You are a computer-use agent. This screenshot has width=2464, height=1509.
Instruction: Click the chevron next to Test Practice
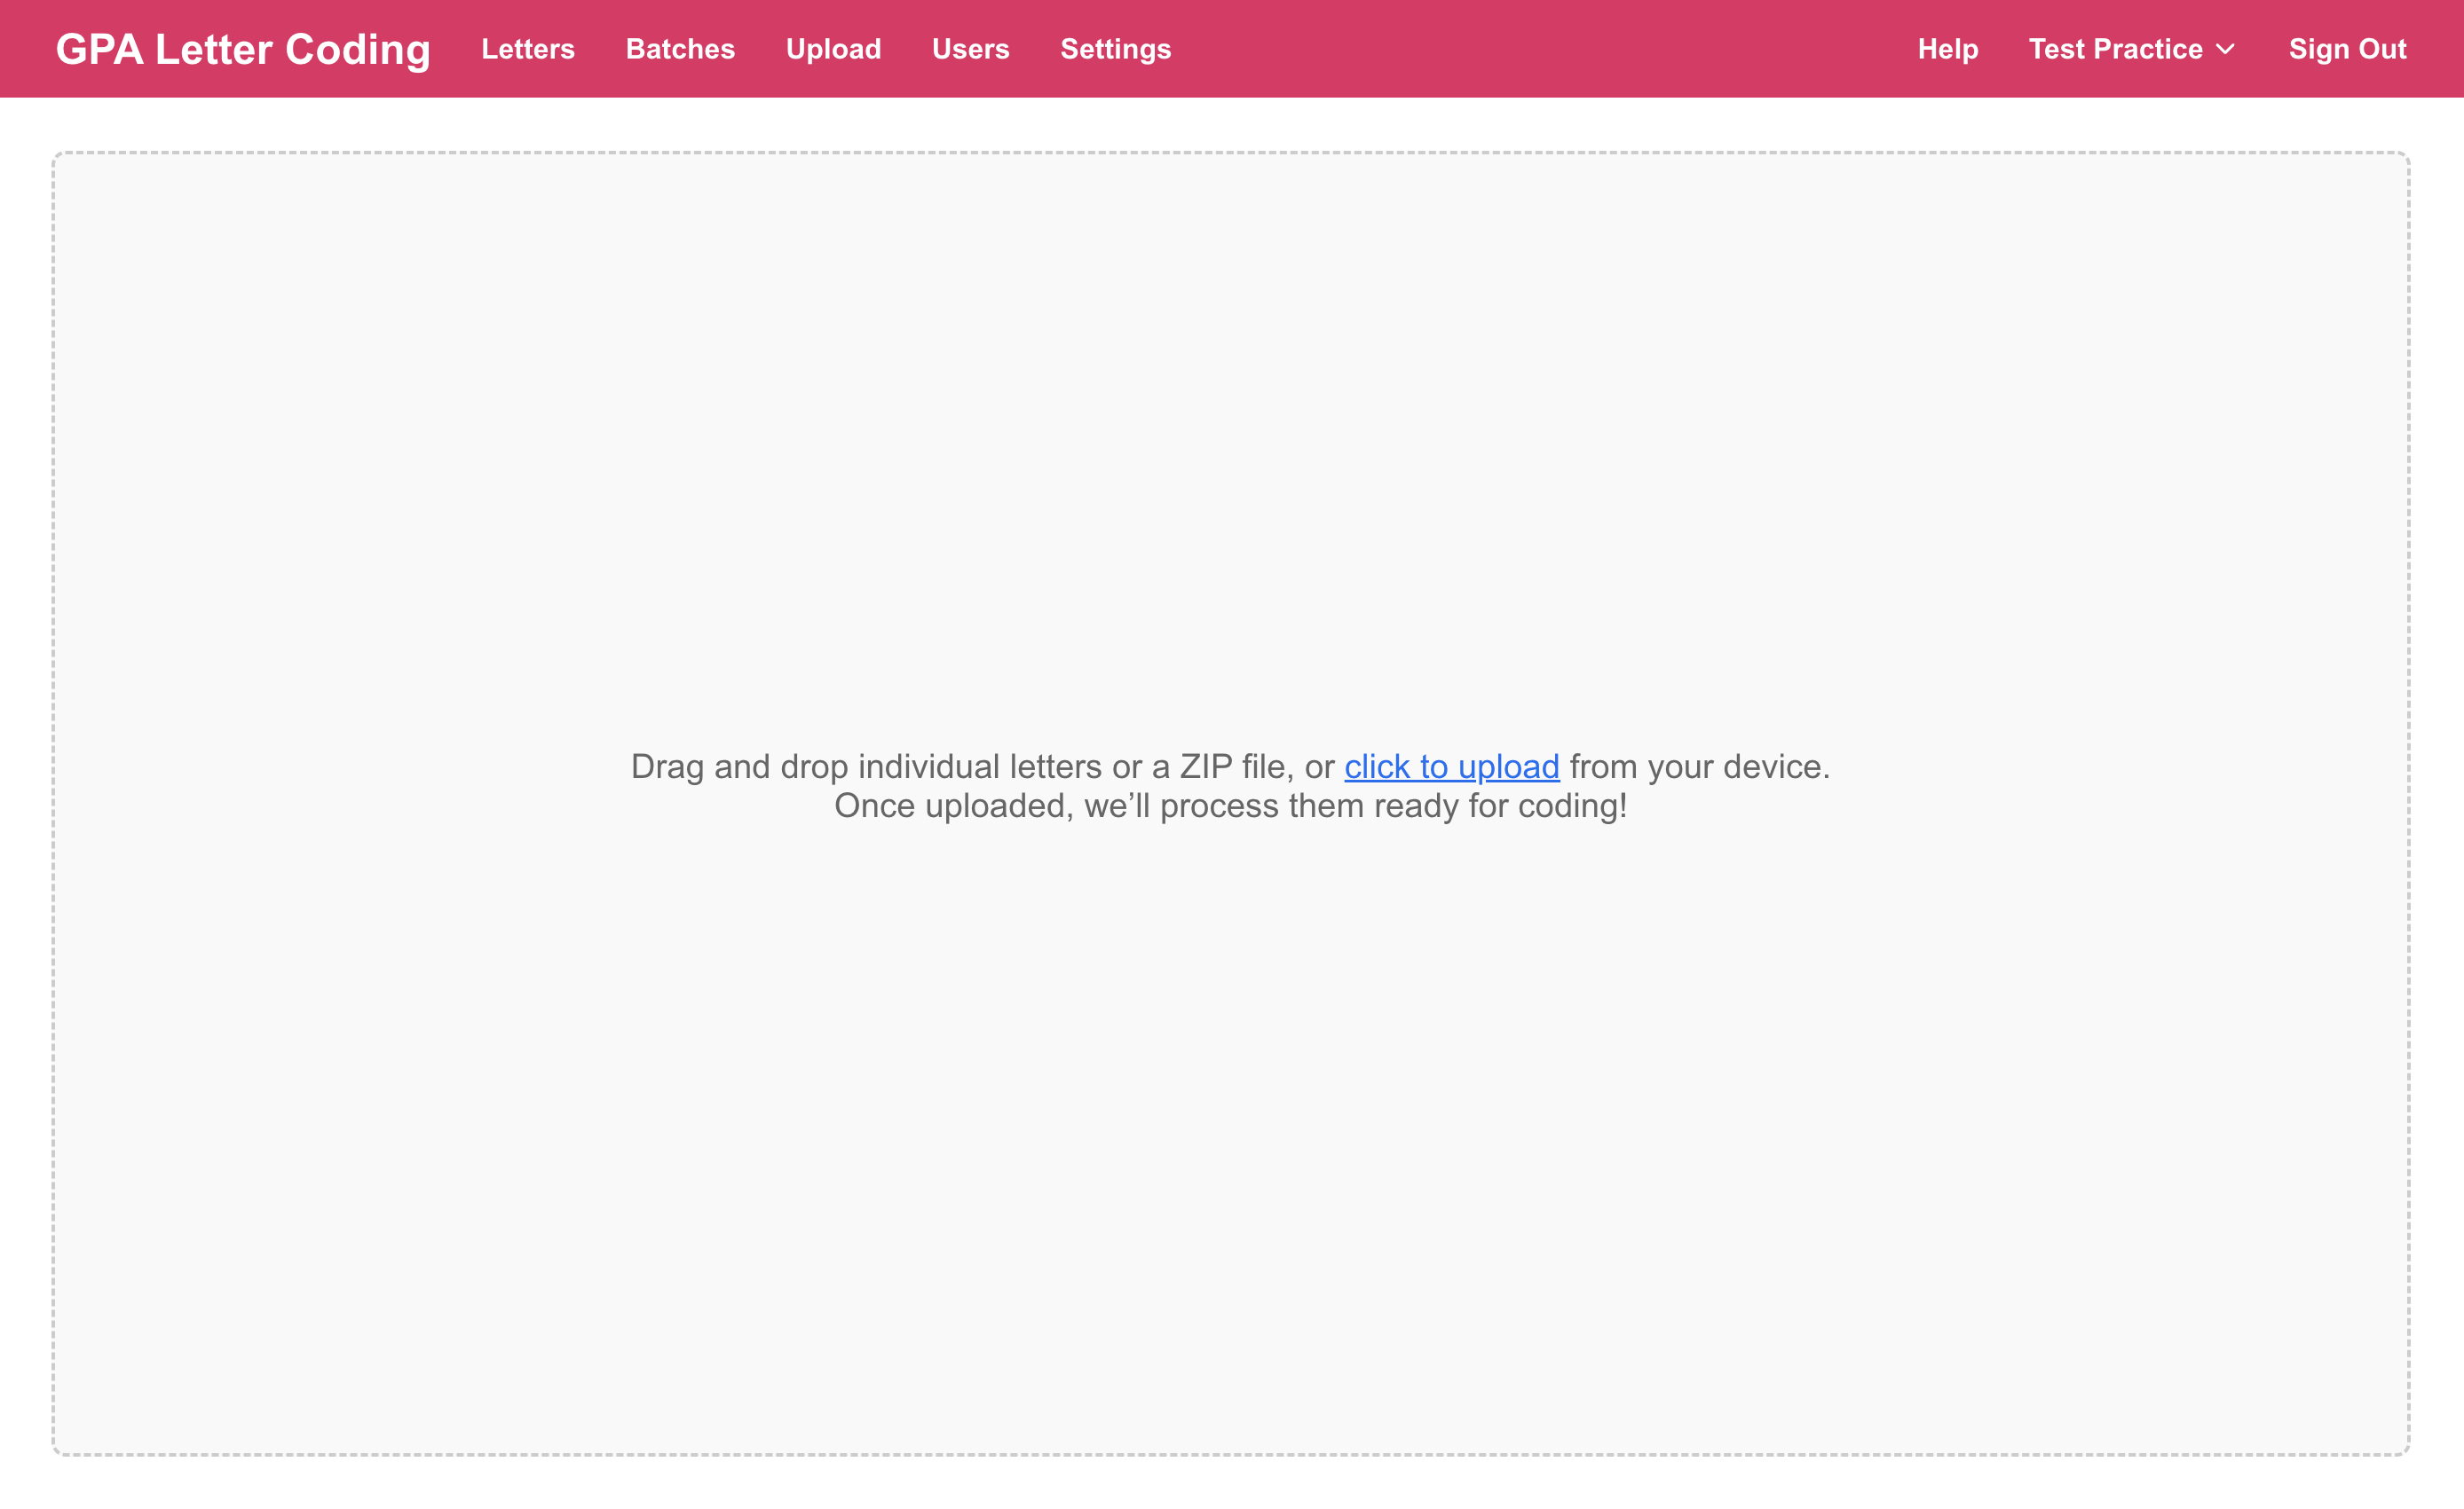pyautogui.click(x=2225, y=48)
